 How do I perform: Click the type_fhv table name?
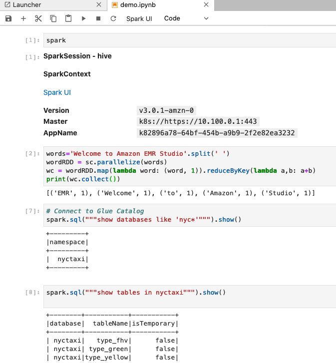click(x=112, y=341)
